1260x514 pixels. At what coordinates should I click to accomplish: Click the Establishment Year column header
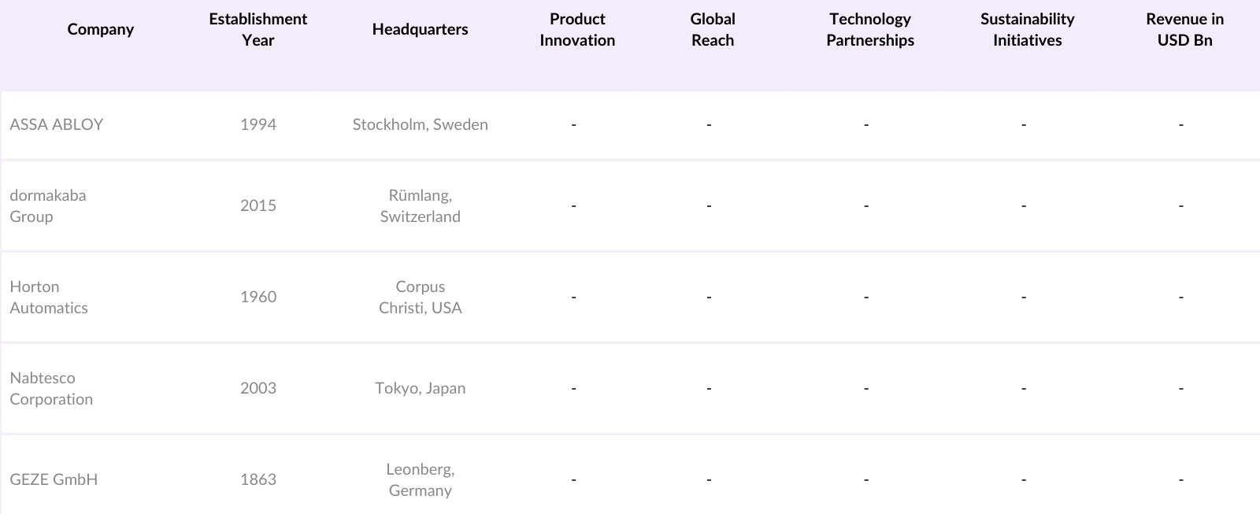tap(258, 29)
